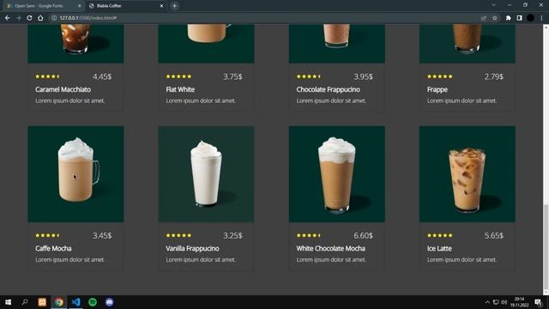This screenshot has height=309, width=549.
Task: Open network status in system tray
Action: pos(496,302)
